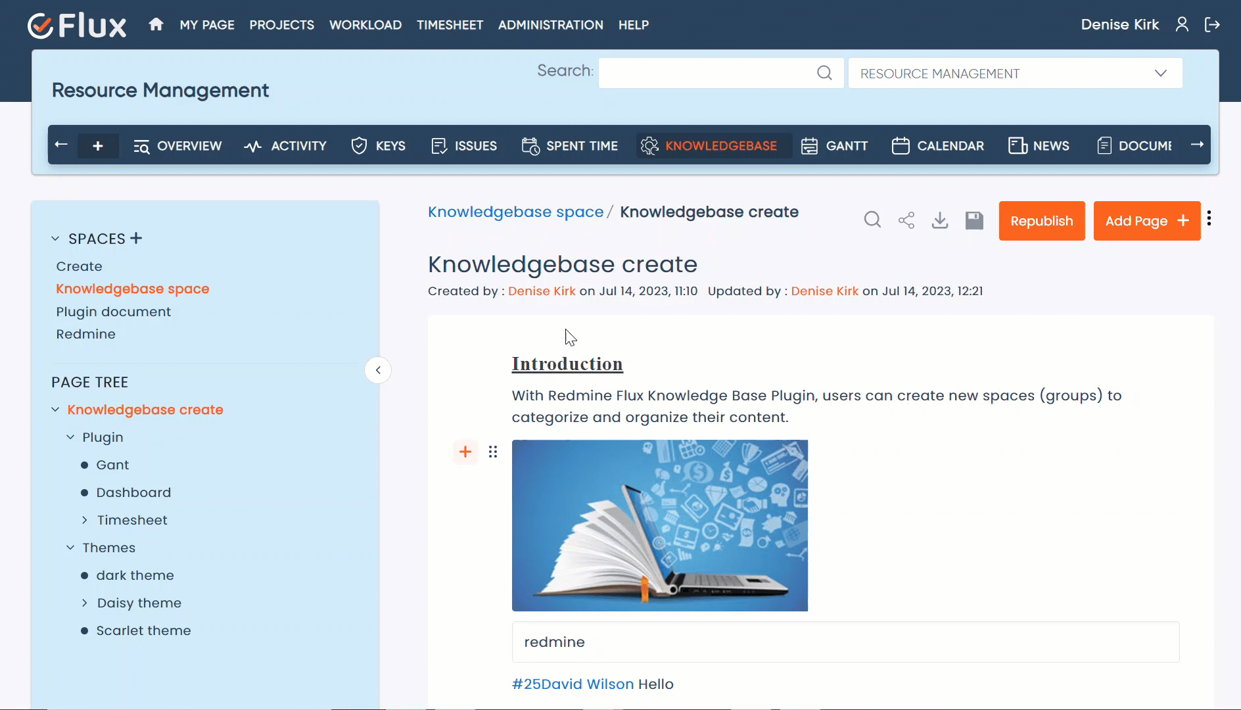Click the logout icon
Viewport: 1241px width, 710px height.
pos(1212,25)
